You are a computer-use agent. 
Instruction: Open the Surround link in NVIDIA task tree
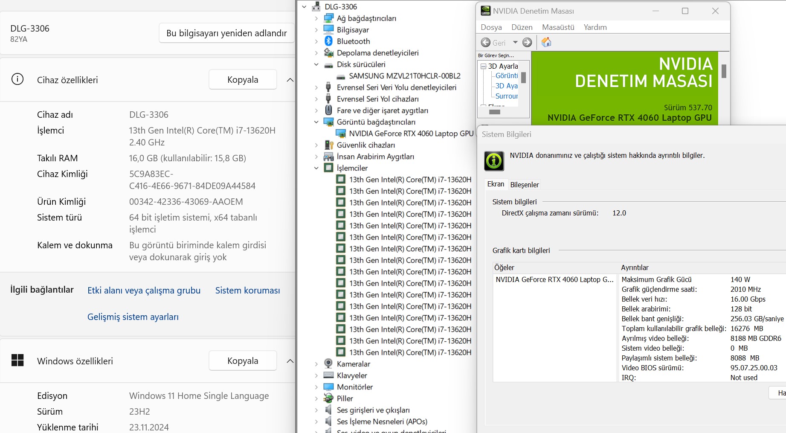pyautogui.click(x=506, y=96)
